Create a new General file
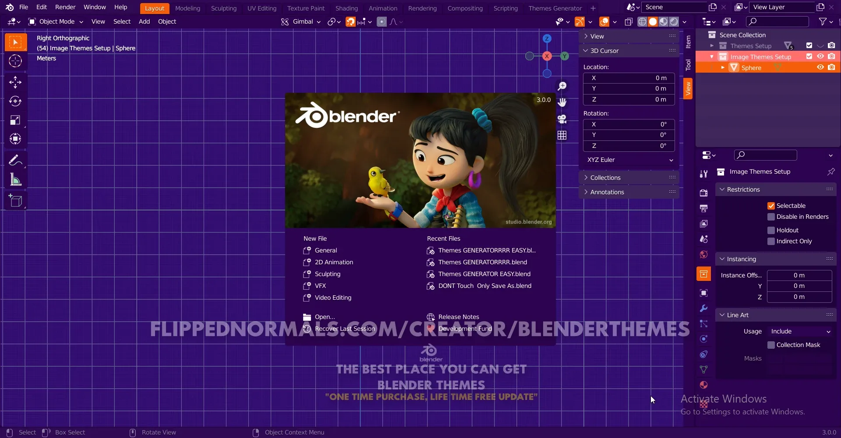 [x=326, y=250]
